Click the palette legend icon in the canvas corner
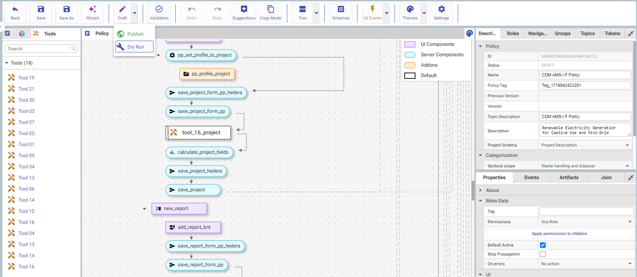The image size is (637, 277). pyautogui.click(x=469, y=34)
